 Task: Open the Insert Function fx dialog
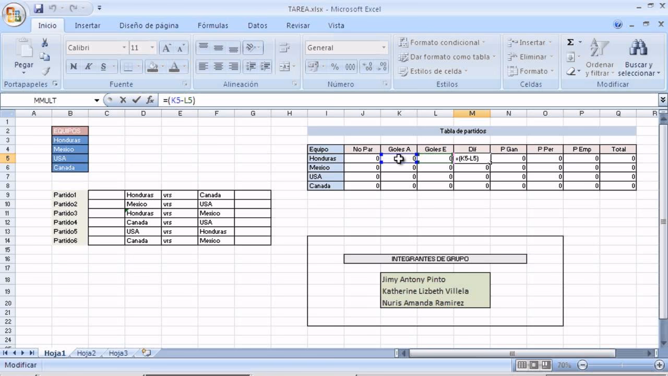(150, 100)
